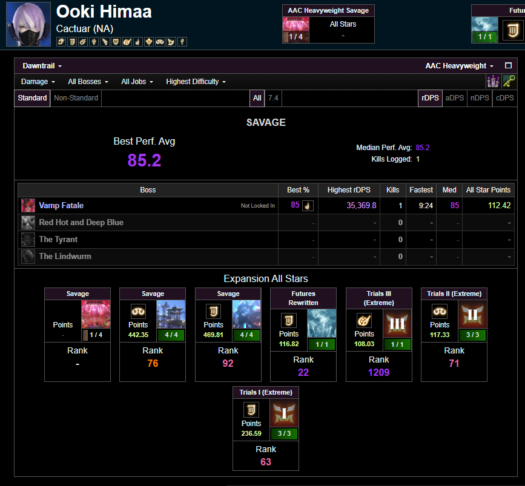Click shield job icon in Trials I (Extreme) card
The width and height of the screenshot is (525, 486).
251,410
